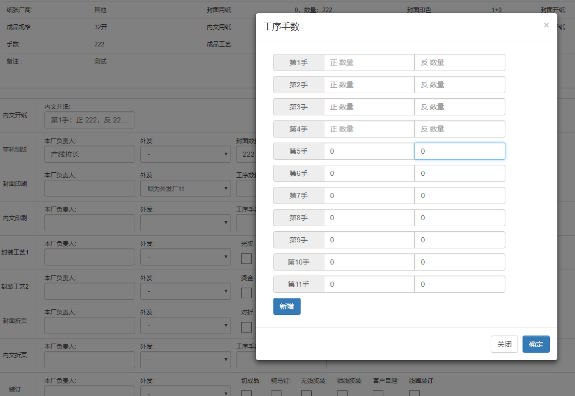This screenshot has height=396, width=575.
Task: Click into the 第4手 正 数量 box
Action: (x=369, y=129)
